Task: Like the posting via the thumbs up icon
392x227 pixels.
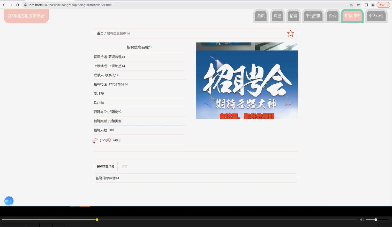Action: click(95, 140)
